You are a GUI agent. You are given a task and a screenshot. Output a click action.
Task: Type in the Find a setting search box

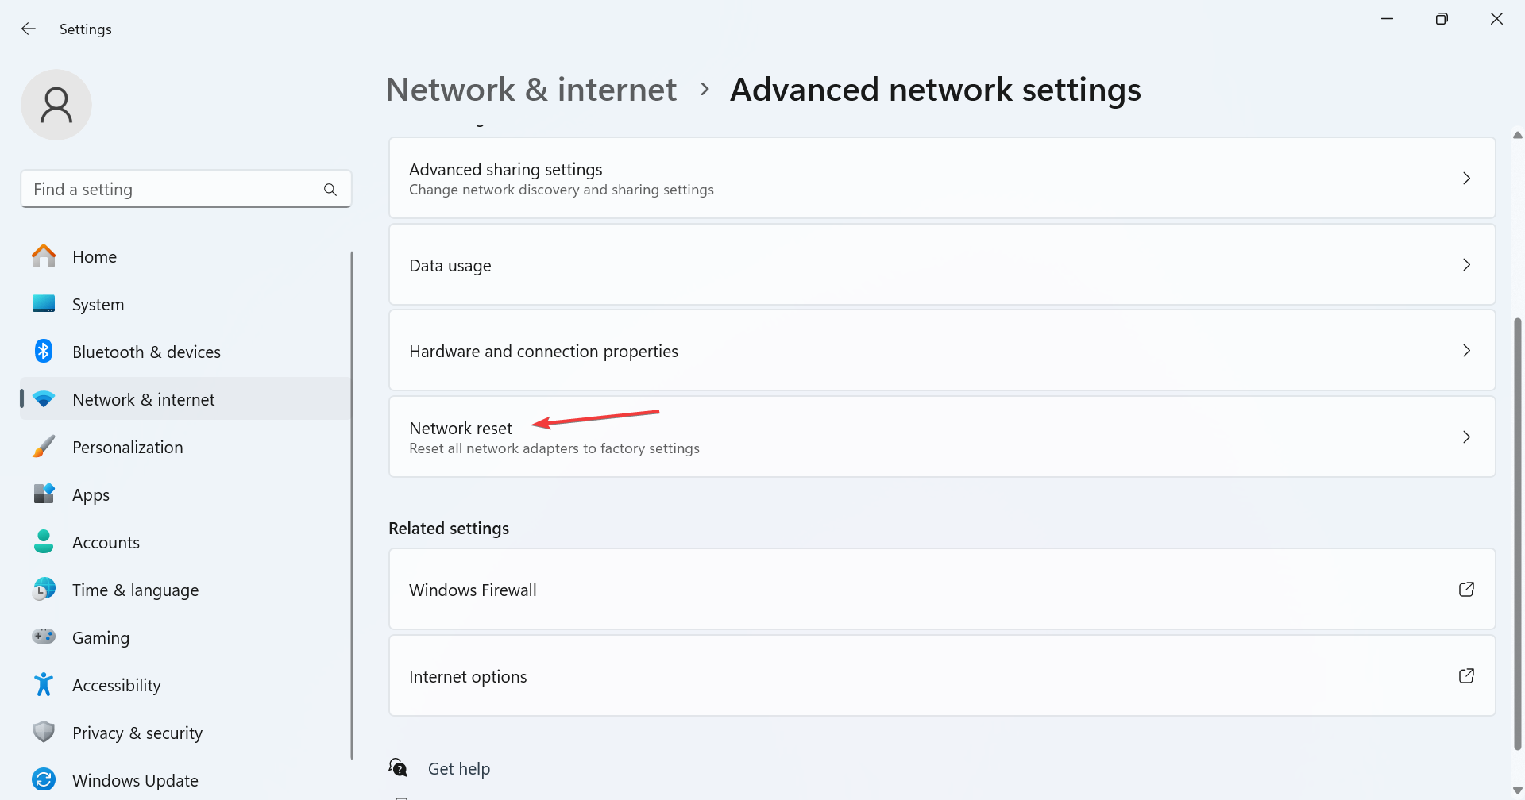(x=175, y=189)
